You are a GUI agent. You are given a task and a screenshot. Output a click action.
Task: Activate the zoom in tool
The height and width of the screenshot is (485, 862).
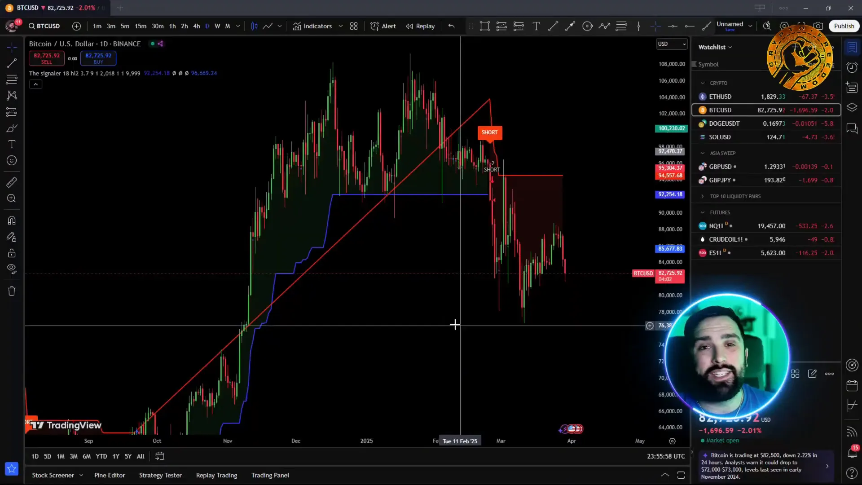pyautogui.click(x=12, y=198)
